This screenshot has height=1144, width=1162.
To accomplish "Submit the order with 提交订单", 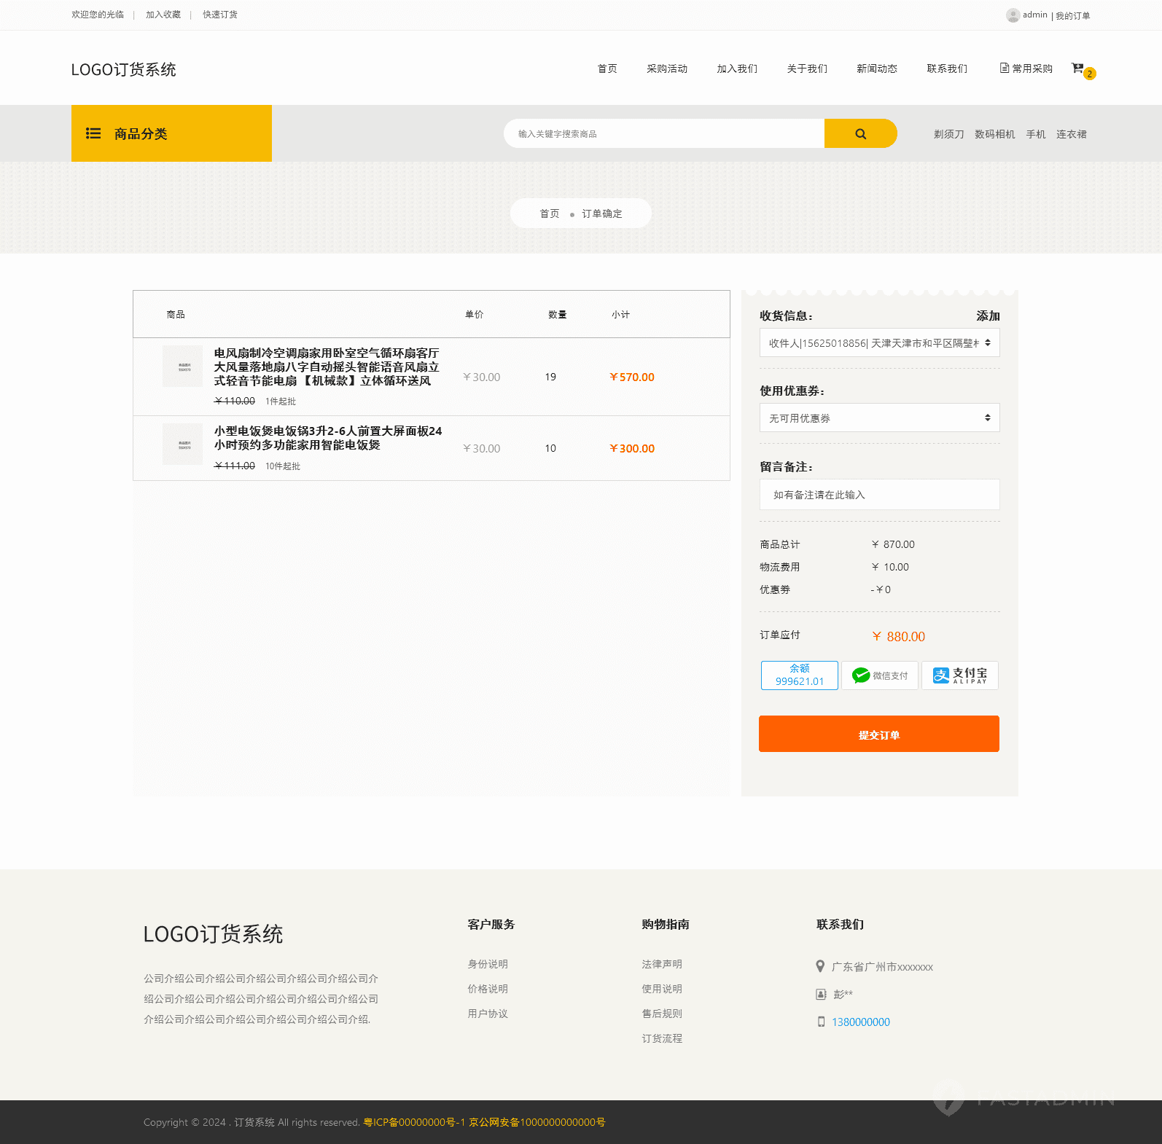I will (878, 734).
